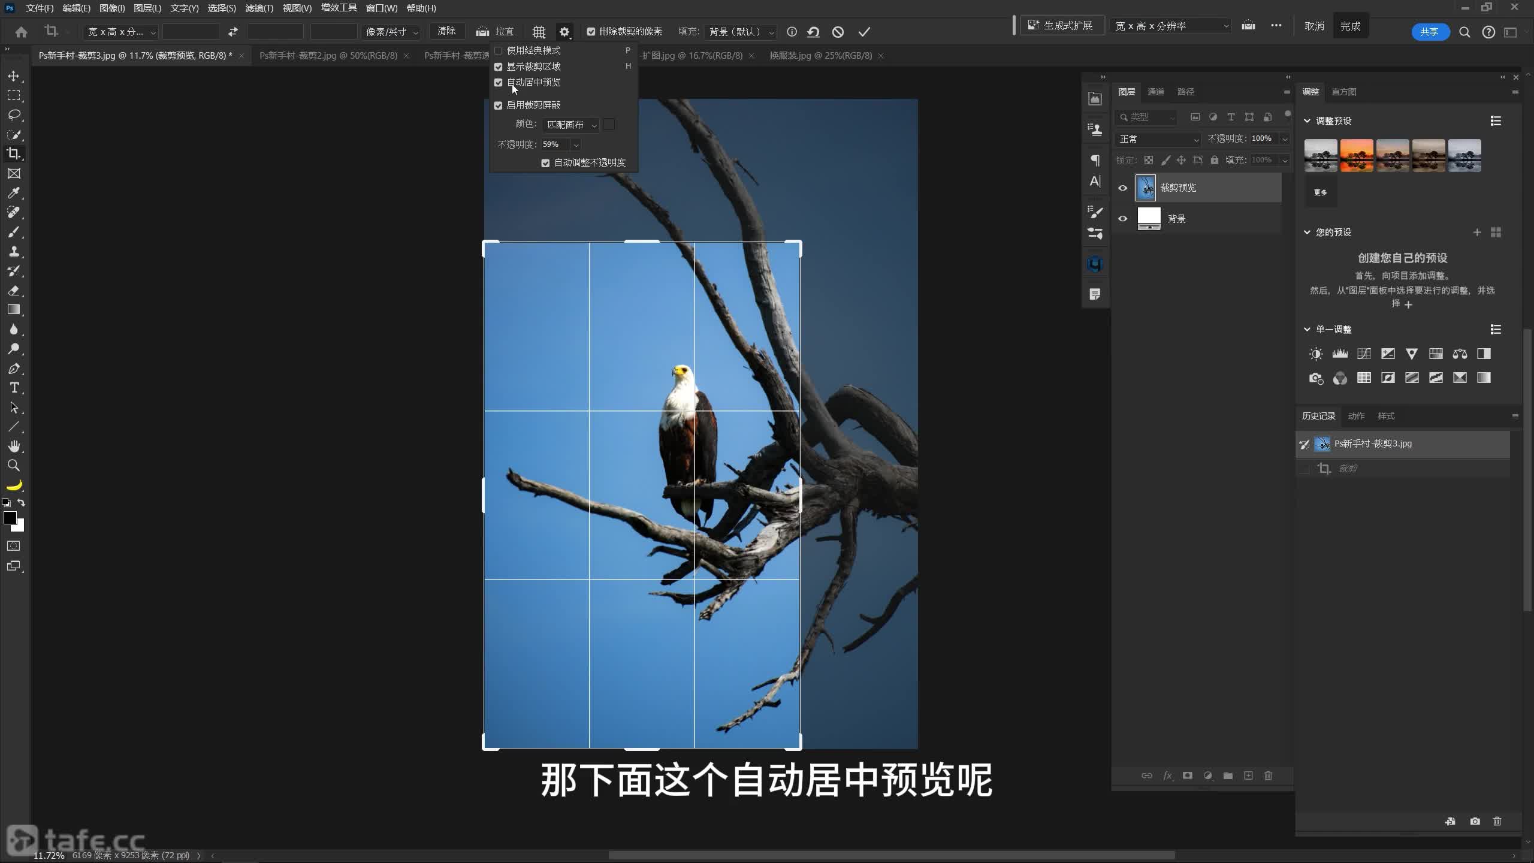This screenshot has height=863, width=1534.
Task: Click the Brightness/Contrast adjustment icon
Action: click(1316, 354)
